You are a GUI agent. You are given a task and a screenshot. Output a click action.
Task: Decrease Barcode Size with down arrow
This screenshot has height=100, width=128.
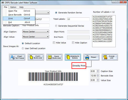point(98,76)
